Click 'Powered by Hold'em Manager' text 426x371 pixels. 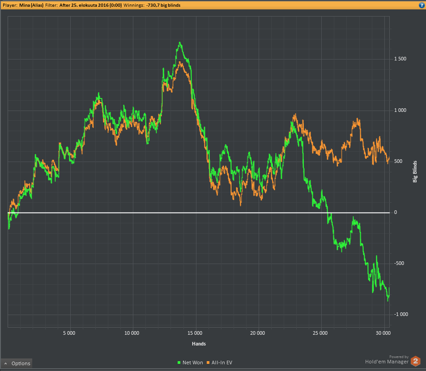click(387, 360)
